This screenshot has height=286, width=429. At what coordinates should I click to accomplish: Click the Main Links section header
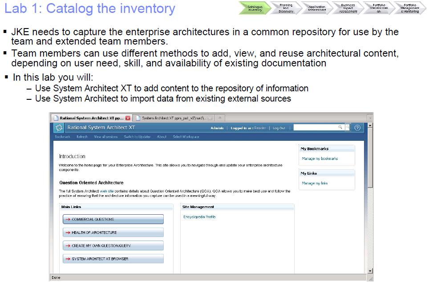coord(116,207)
